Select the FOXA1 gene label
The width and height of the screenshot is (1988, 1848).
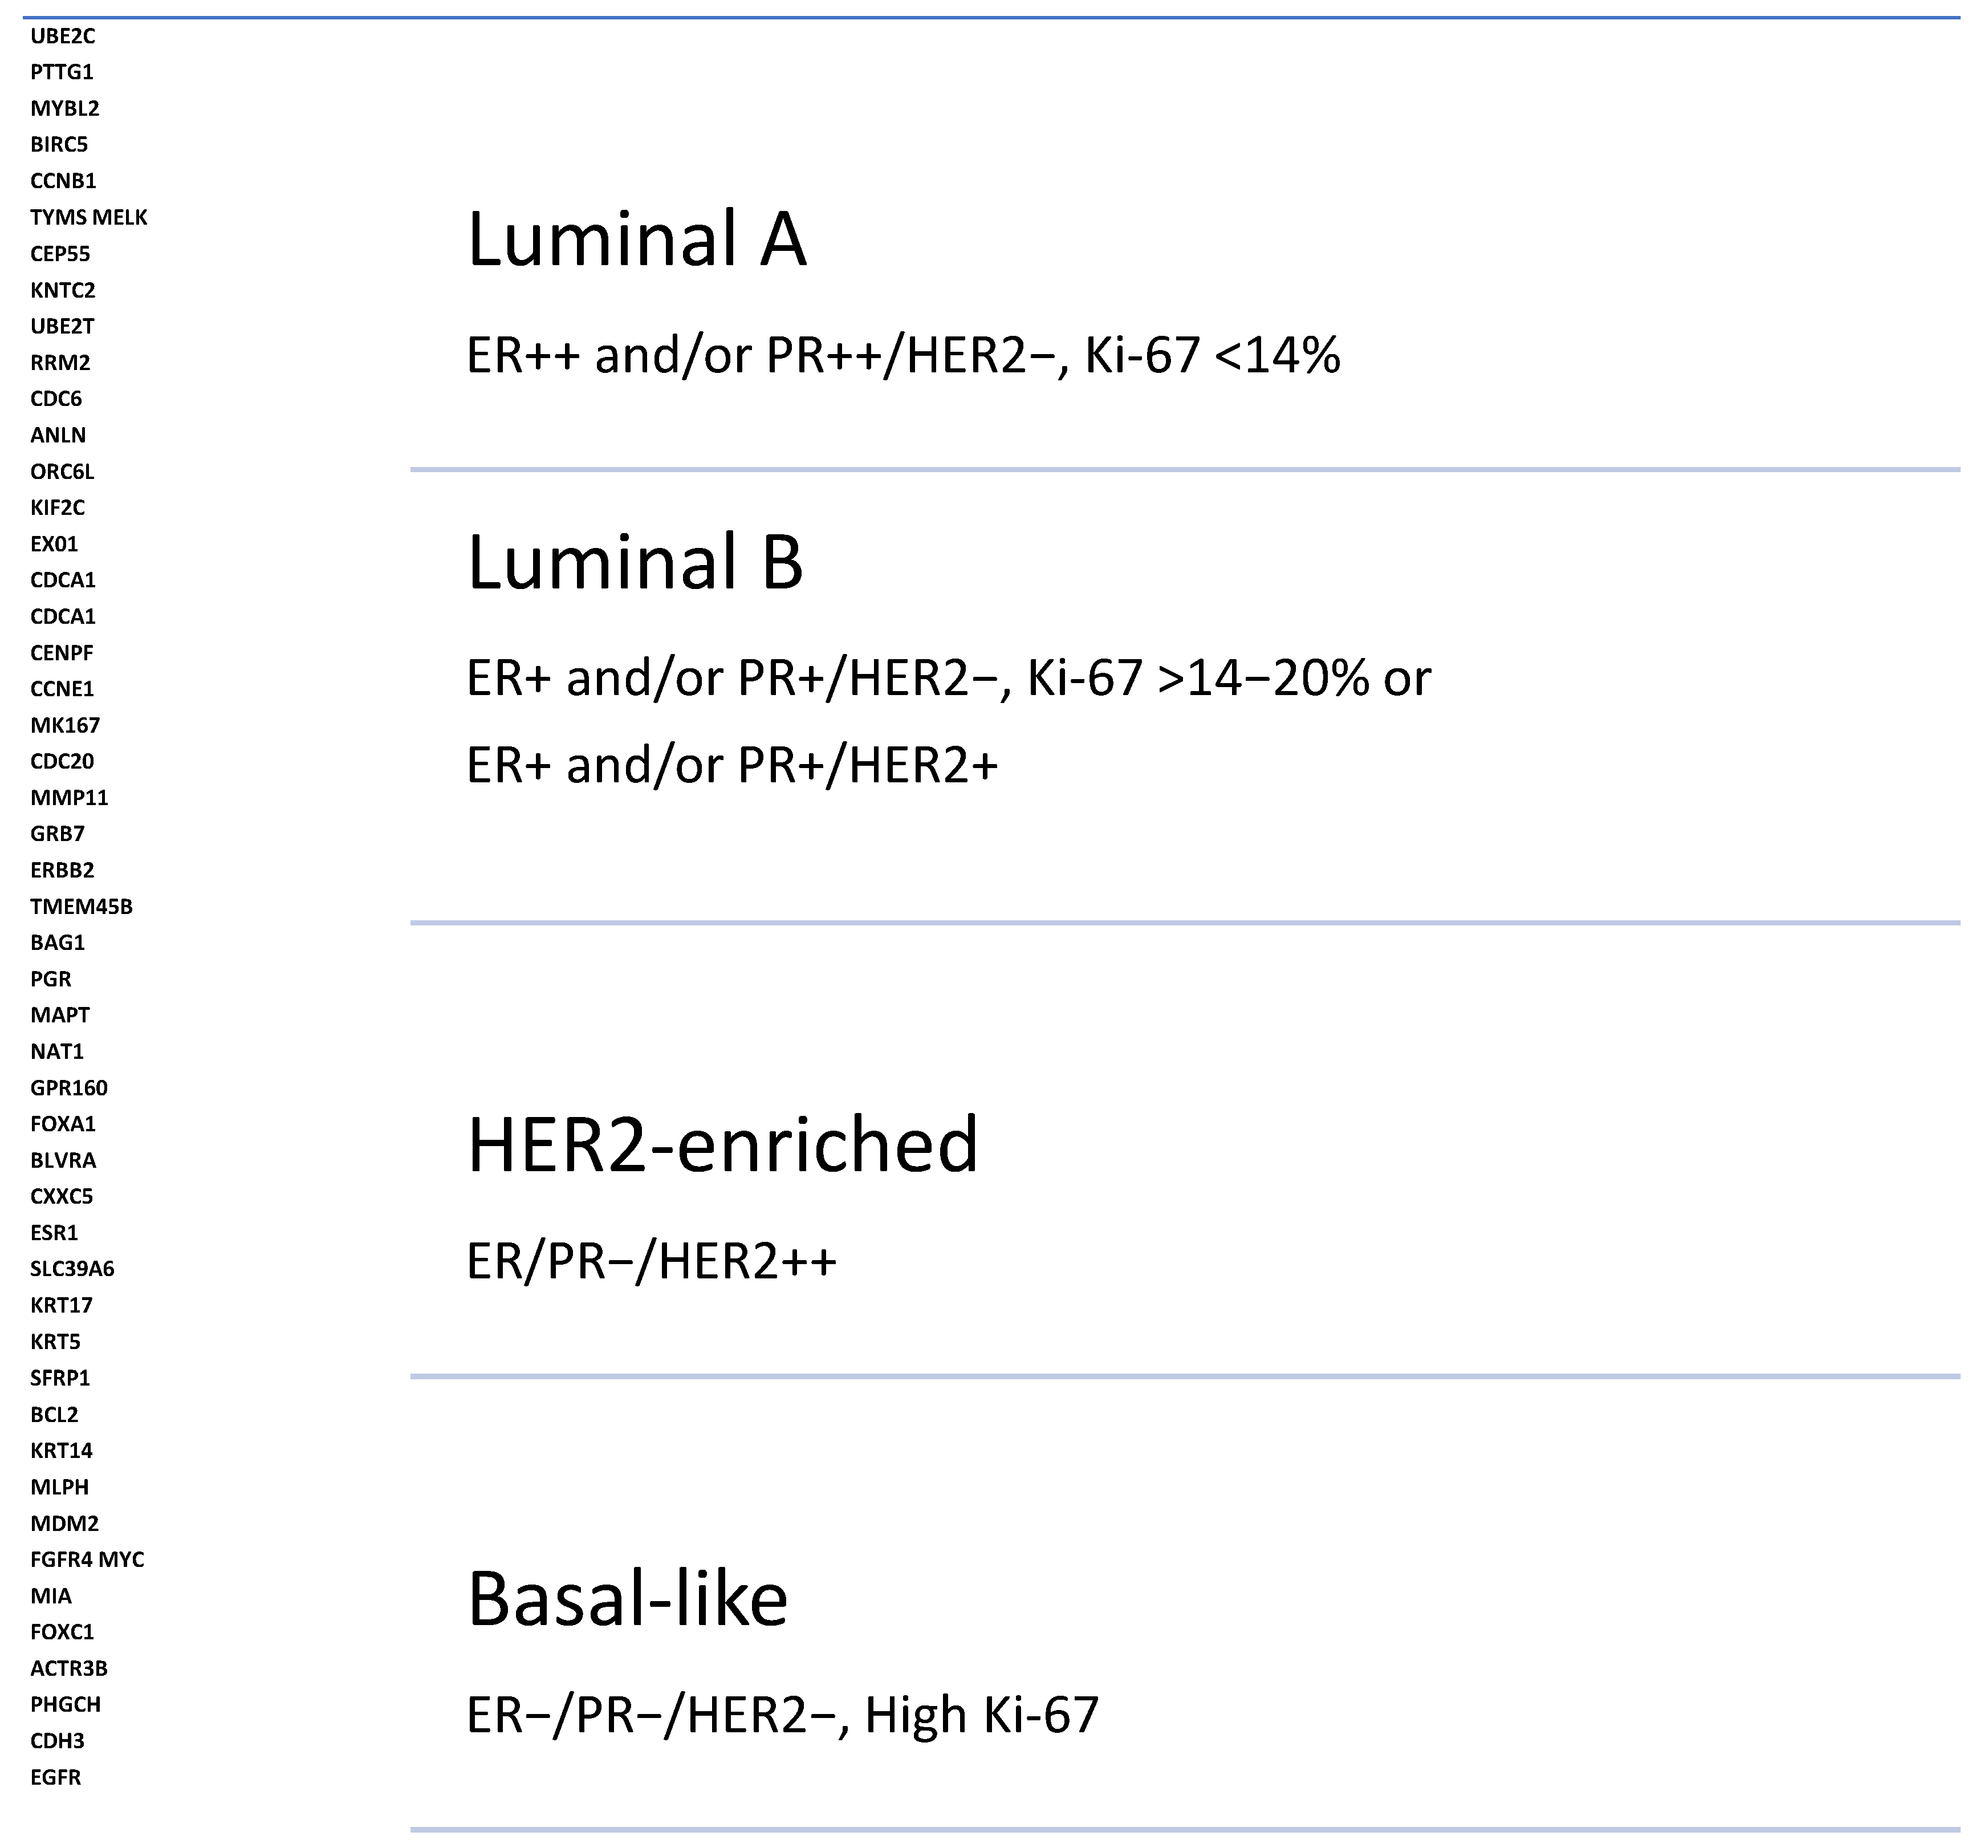(63, 1124)
